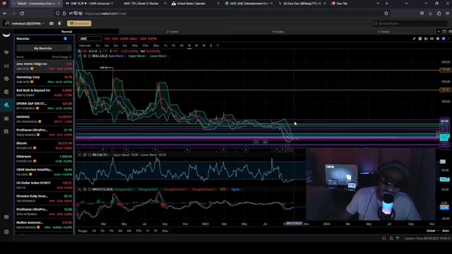
Task: Go back in the browser
Action: click(5, 13)
